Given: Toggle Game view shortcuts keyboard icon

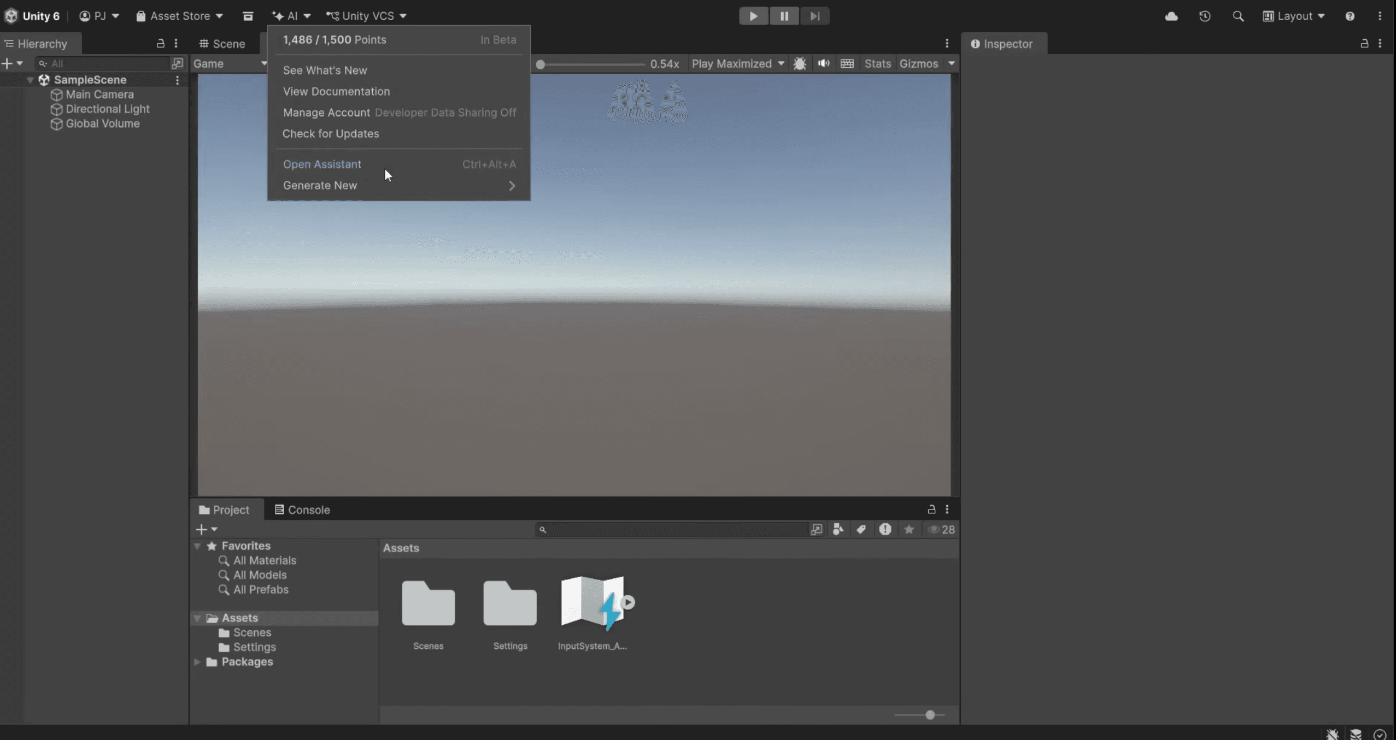Looking at the screenshot, I should [x=847, y=63].
